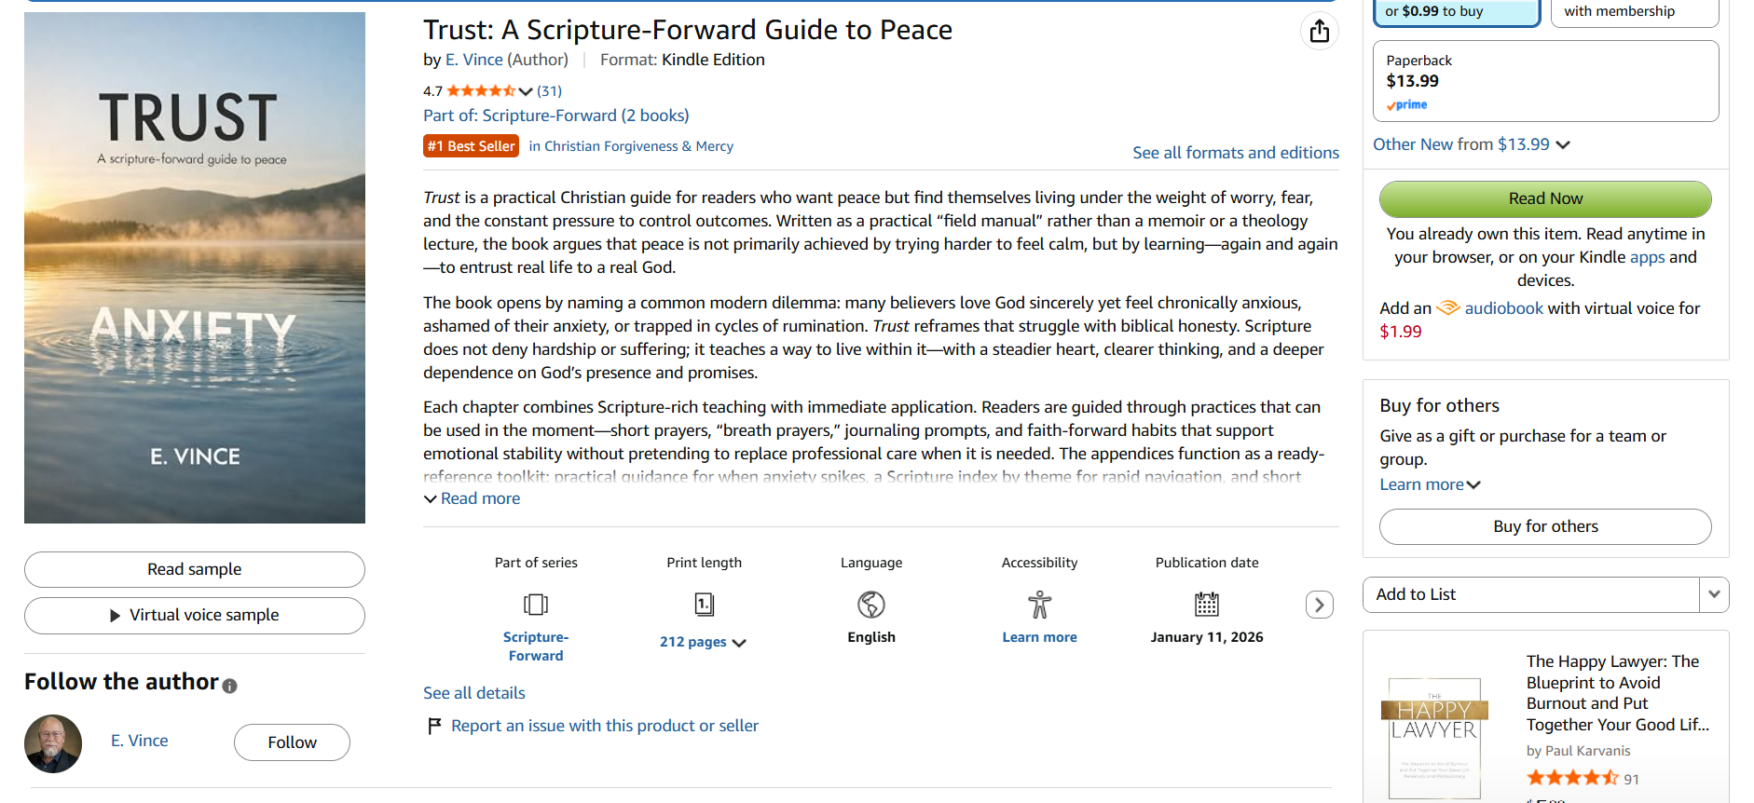Play the Virtual voice sample
The image size is (1754, 803).
[x=195, y=616]
